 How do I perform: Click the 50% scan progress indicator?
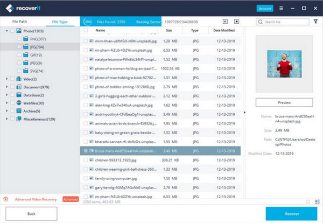[88, 22]
